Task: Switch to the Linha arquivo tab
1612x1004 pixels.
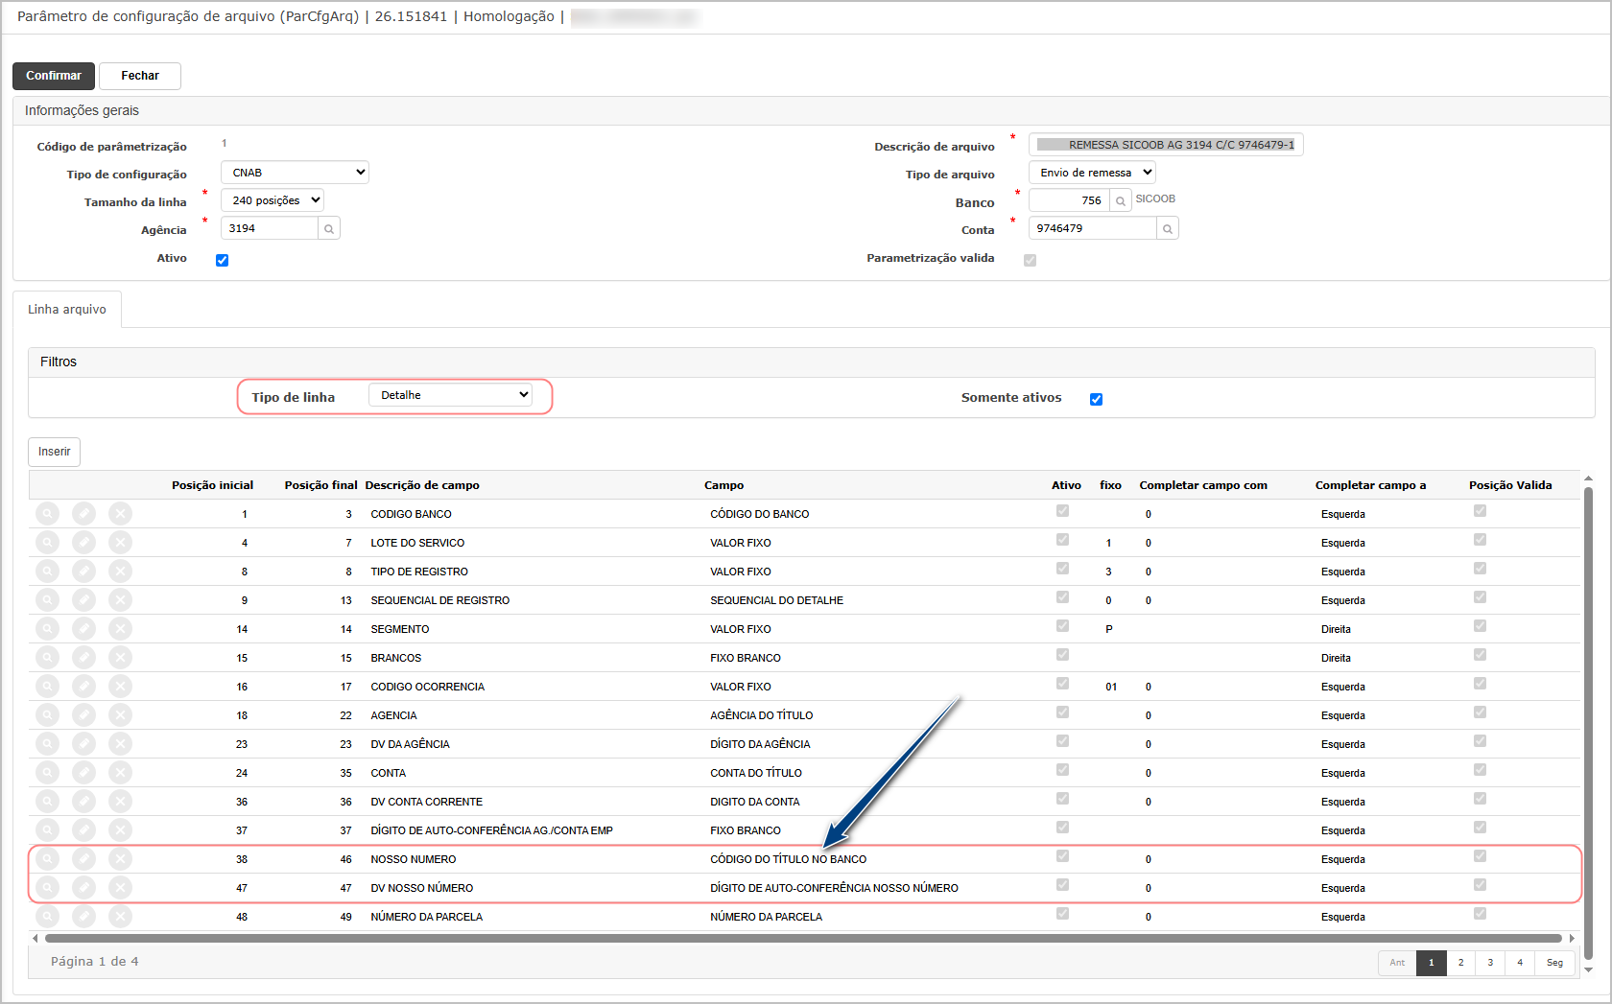Action: (67, 309)
